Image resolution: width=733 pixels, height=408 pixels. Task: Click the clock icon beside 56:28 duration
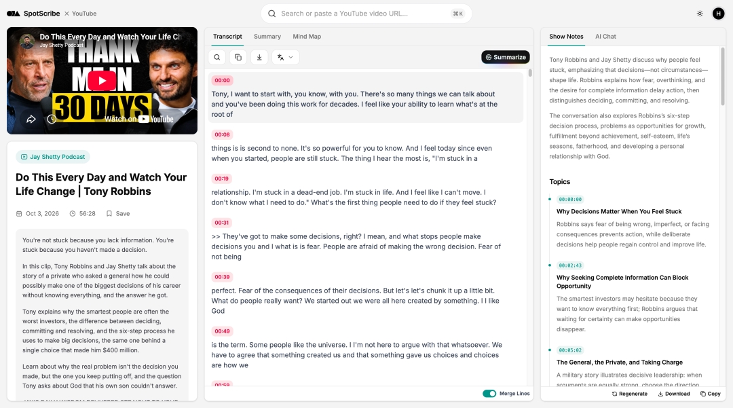pyautogui.click(x=73, y=214)
